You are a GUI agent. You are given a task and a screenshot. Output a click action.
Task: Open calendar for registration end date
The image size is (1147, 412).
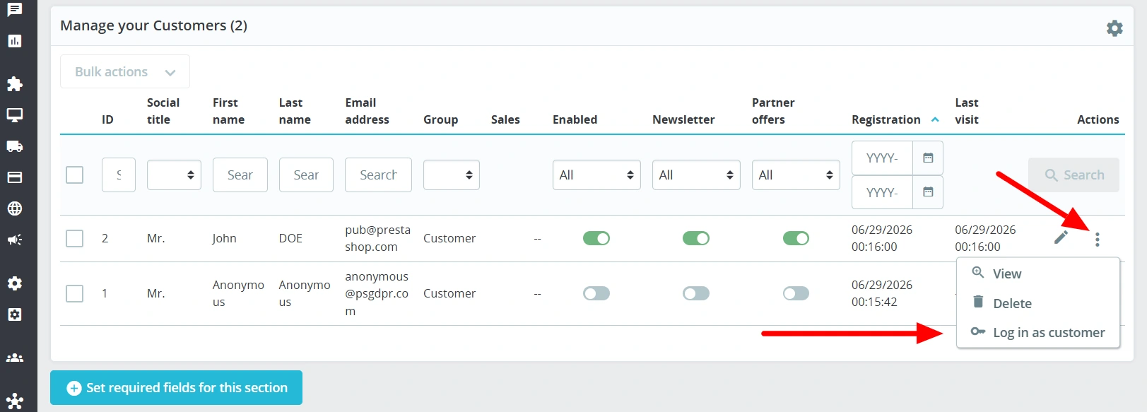click(928, 192)
